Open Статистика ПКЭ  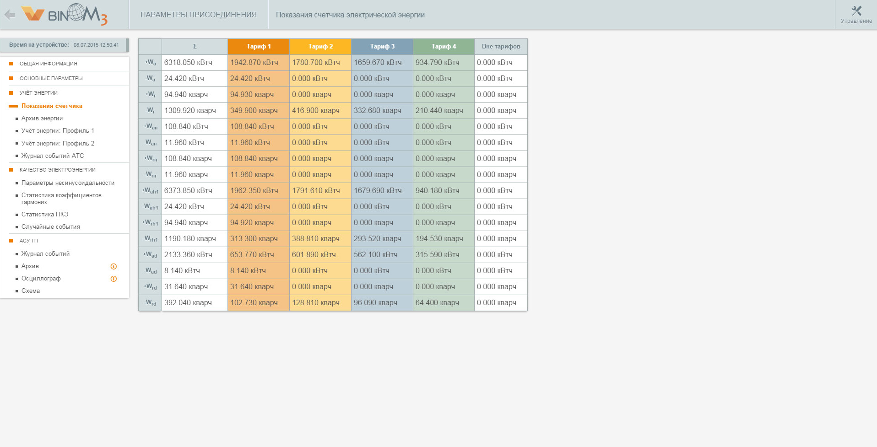coord(45,214)
